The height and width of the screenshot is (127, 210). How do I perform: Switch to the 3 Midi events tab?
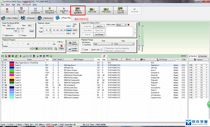tap(45, 18)
